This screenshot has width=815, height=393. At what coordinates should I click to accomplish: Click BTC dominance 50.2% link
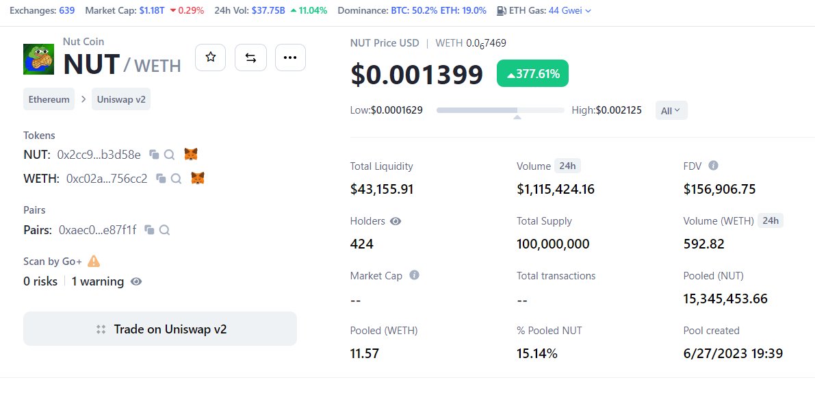click(414, 10)
